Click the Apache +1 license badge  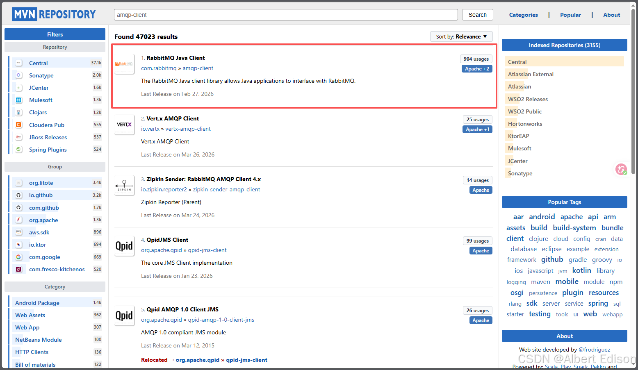pyautogui.click(x=477, y=129)
